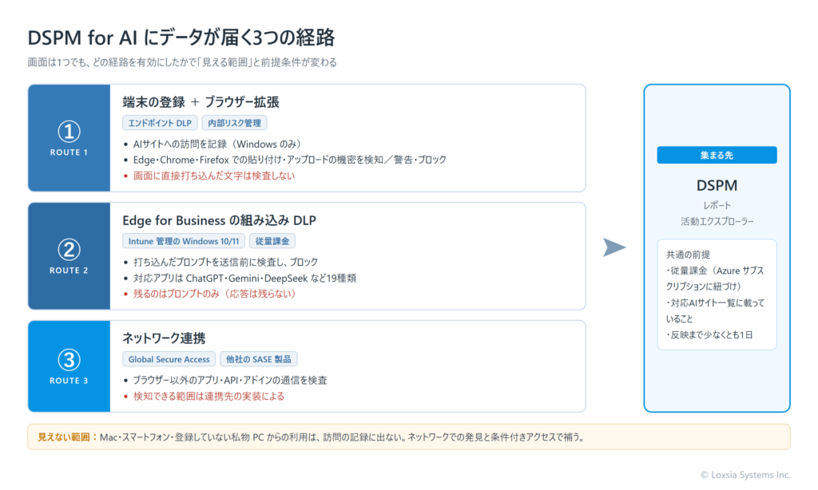Click the subtitle starting 画面は1つでも
Screen dimensions: 818x490
182,62
